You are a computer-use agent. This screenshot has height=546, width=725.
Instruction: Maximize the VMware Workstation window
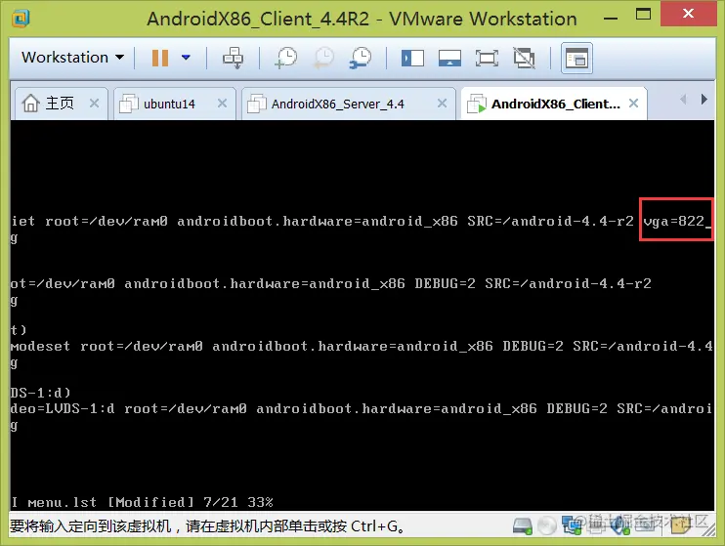coord(643,15)
